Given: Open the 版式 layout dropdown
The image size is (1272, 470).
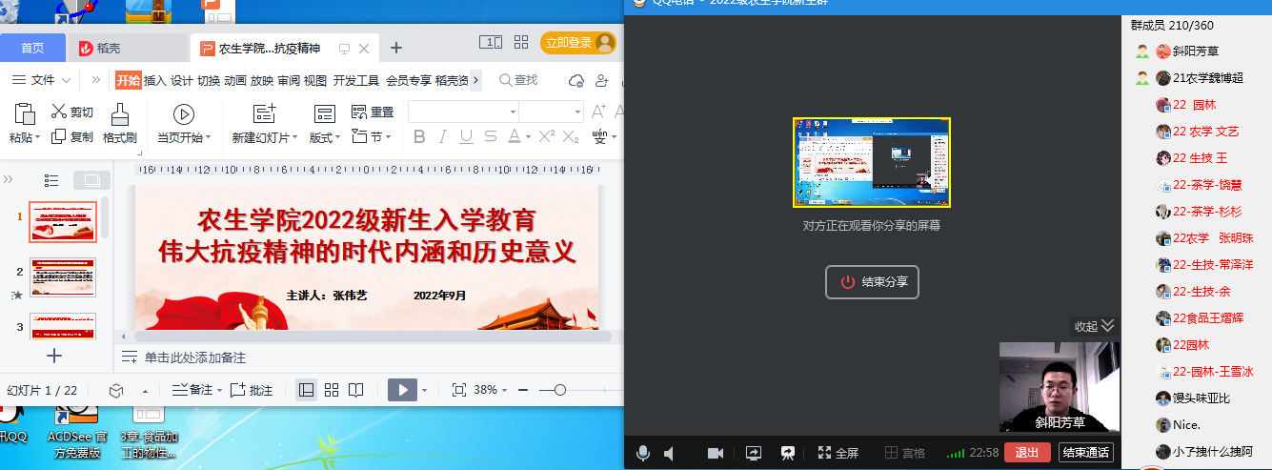Looking at the screenshot, I should pos(325,137).
